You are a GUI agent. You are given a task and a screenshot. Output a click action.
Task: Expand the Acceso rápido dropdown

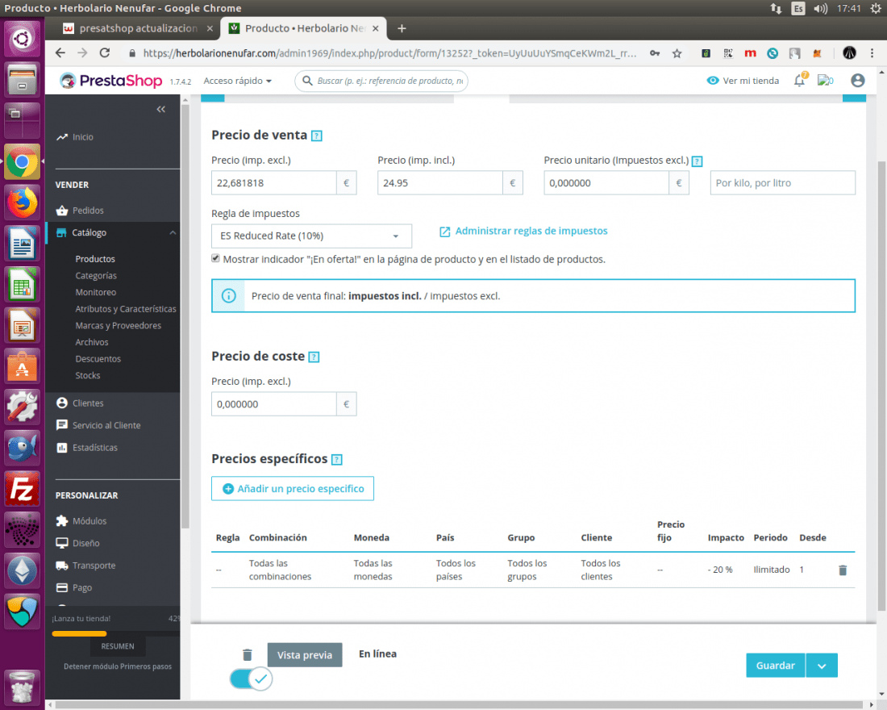click(238, 81)
